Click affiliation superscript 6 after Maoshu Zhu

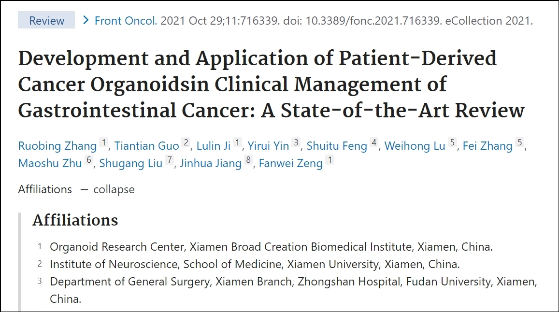(x=89, y=160)
